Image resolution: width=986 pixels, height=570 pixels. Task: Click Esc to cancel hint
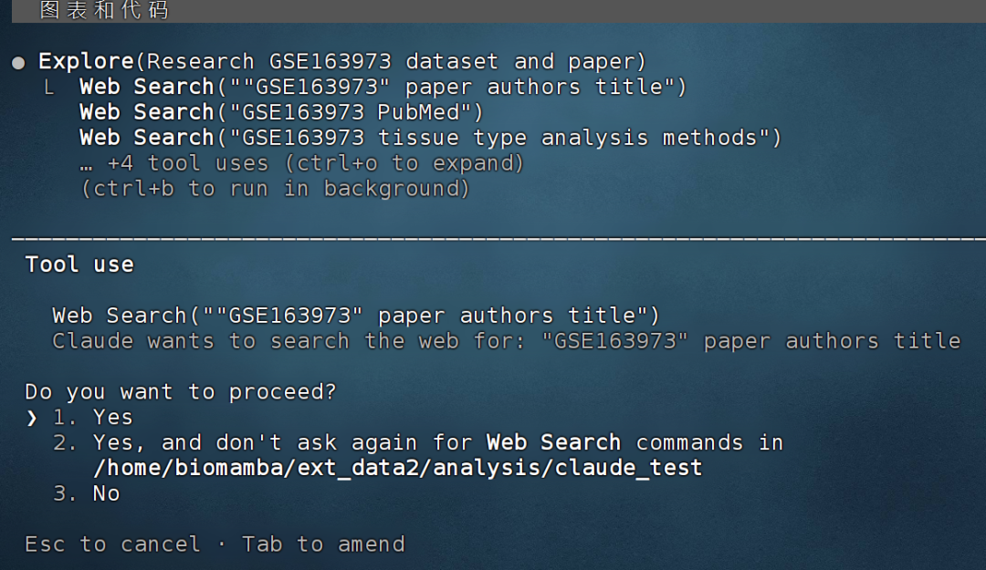pos(112,544)
